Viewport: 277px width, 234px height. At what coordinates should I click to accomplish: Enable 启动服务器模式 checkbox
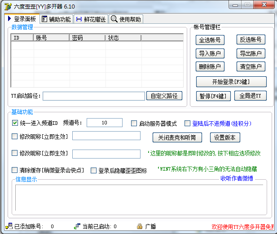[x=134, y=124]
